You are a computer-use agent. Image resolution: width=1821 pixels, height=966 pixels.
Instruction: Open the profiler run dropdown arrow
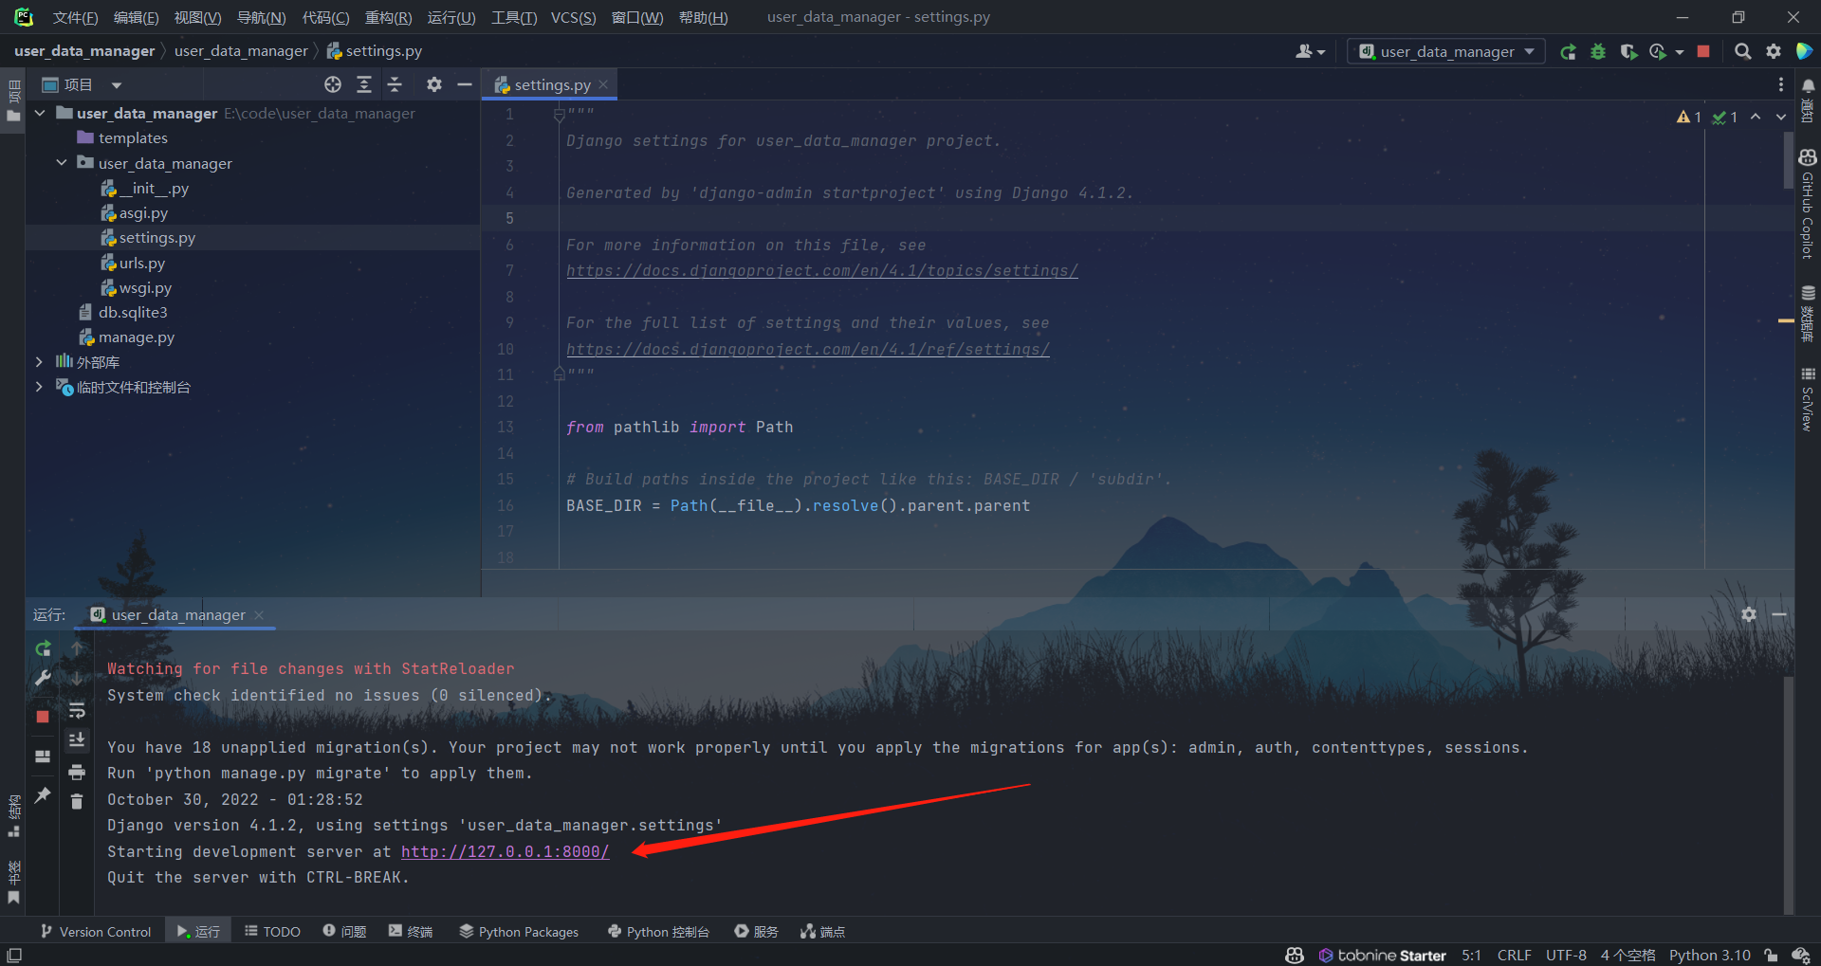pos(1680,52)
